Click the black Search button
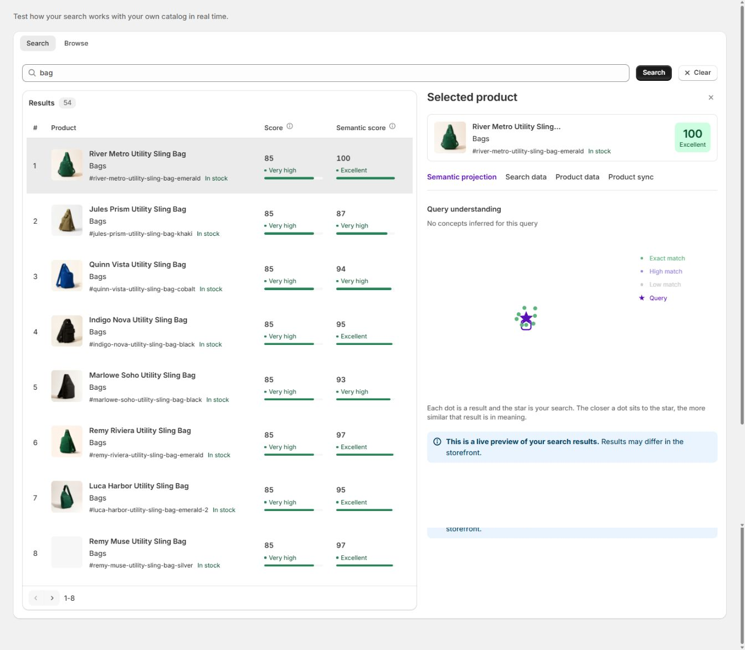 654,73
